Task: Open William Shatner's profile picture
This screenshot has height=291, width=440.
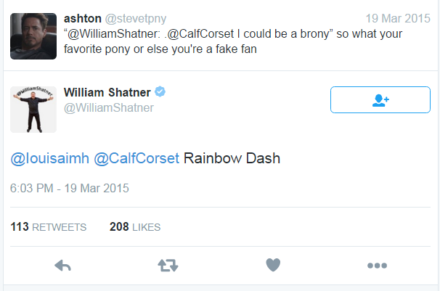Action: (33, 109)
